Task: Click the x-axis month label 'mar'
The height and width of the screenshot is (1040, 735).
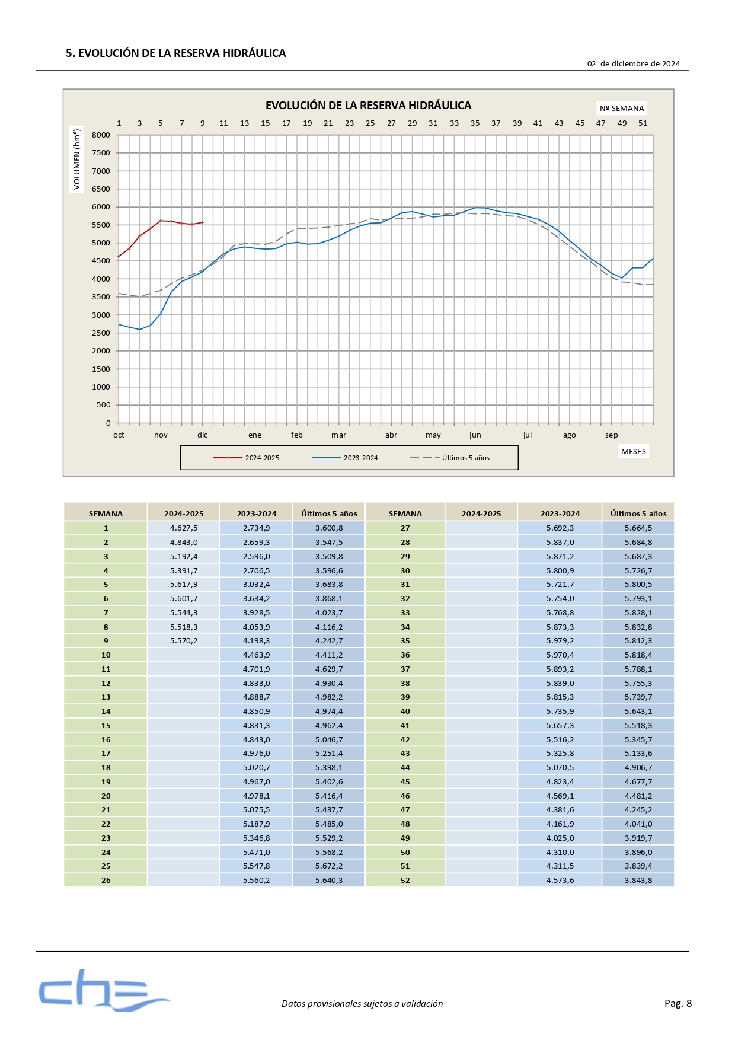Action: point(338,435)
